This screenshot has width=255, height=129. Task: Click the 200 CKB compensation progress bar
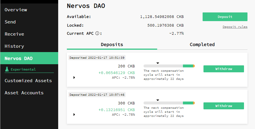click(x=169, y=66)
